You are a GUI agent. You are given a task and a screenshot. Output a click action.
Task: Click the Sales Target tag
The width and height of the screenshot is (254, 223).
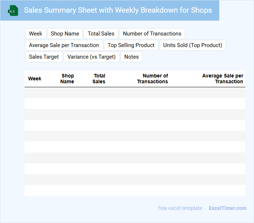tap(44, 57)
